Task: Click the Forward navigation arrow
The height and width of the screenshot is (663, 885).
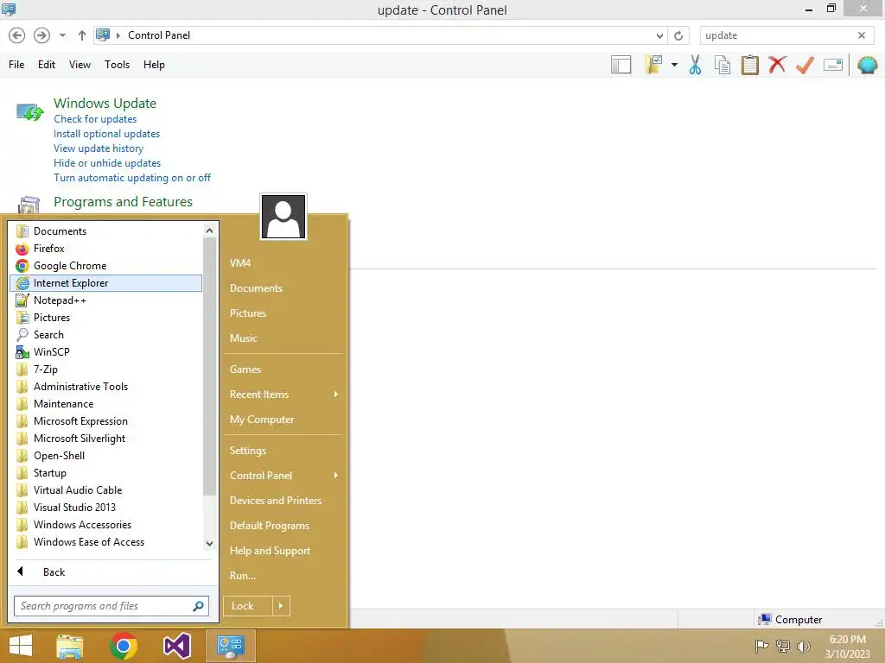Action: [41, 35]
